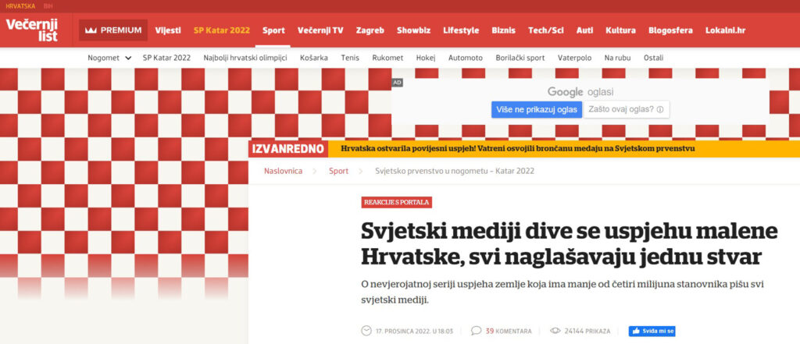The image size is (800, 344).
Task: Click the date 17. PROSINCA 2022. U 18:03
Action: [414, 331]
